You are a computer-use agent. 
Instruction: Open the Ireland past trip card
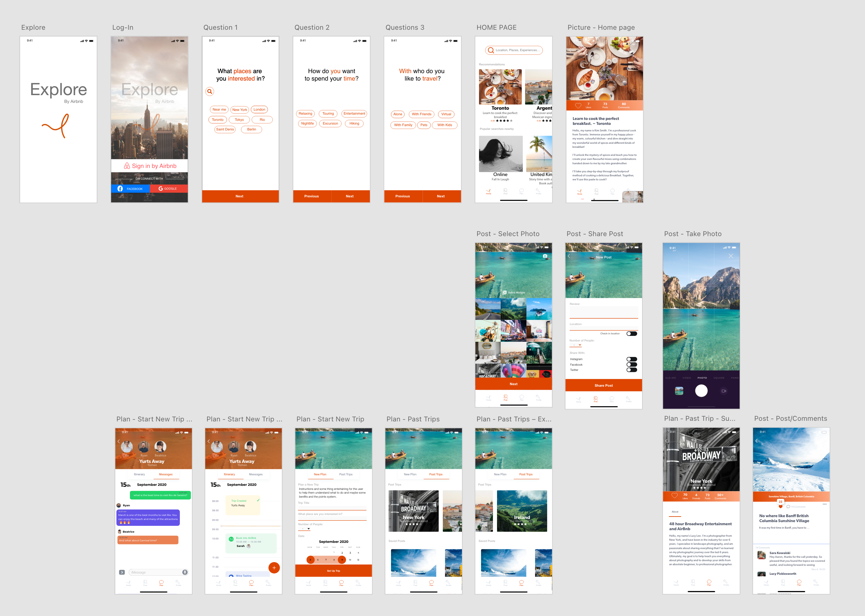click(x=522, y=511)
